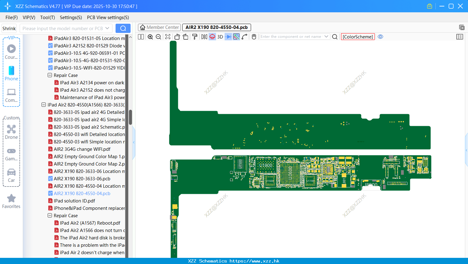Toggle the right side panel icon
468x264 pixels.
tap(460, 37)
